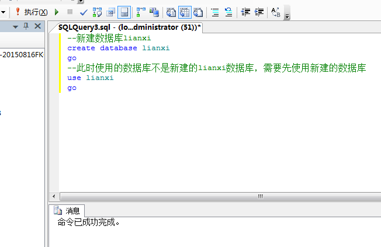Comment out the selected lines
This screenshot has height=247, width=381.
pyautogui.click(x=215, y=12)
